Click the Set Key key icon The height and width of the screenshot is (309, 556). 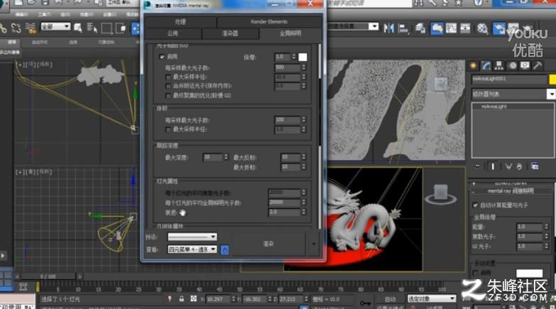coord(365,303)
